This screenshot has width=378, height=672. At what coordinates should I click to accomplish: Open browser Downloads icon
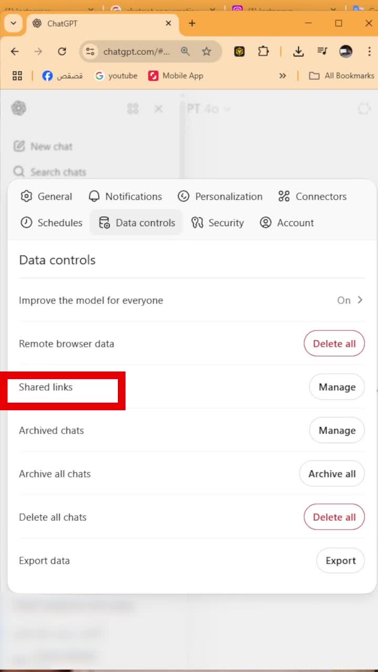tap(298, 51)
